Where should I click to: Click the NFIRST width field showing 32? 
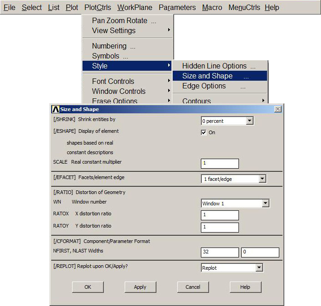(x=220, y=253)
